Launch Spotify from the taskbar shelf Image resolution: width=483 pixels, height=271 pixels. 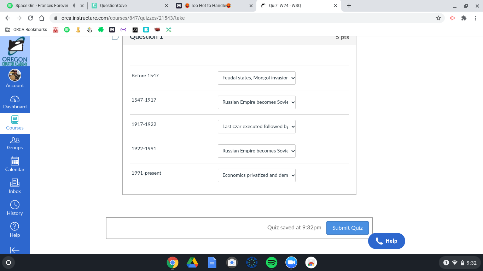pyautogui.click(x=272, y=263)
